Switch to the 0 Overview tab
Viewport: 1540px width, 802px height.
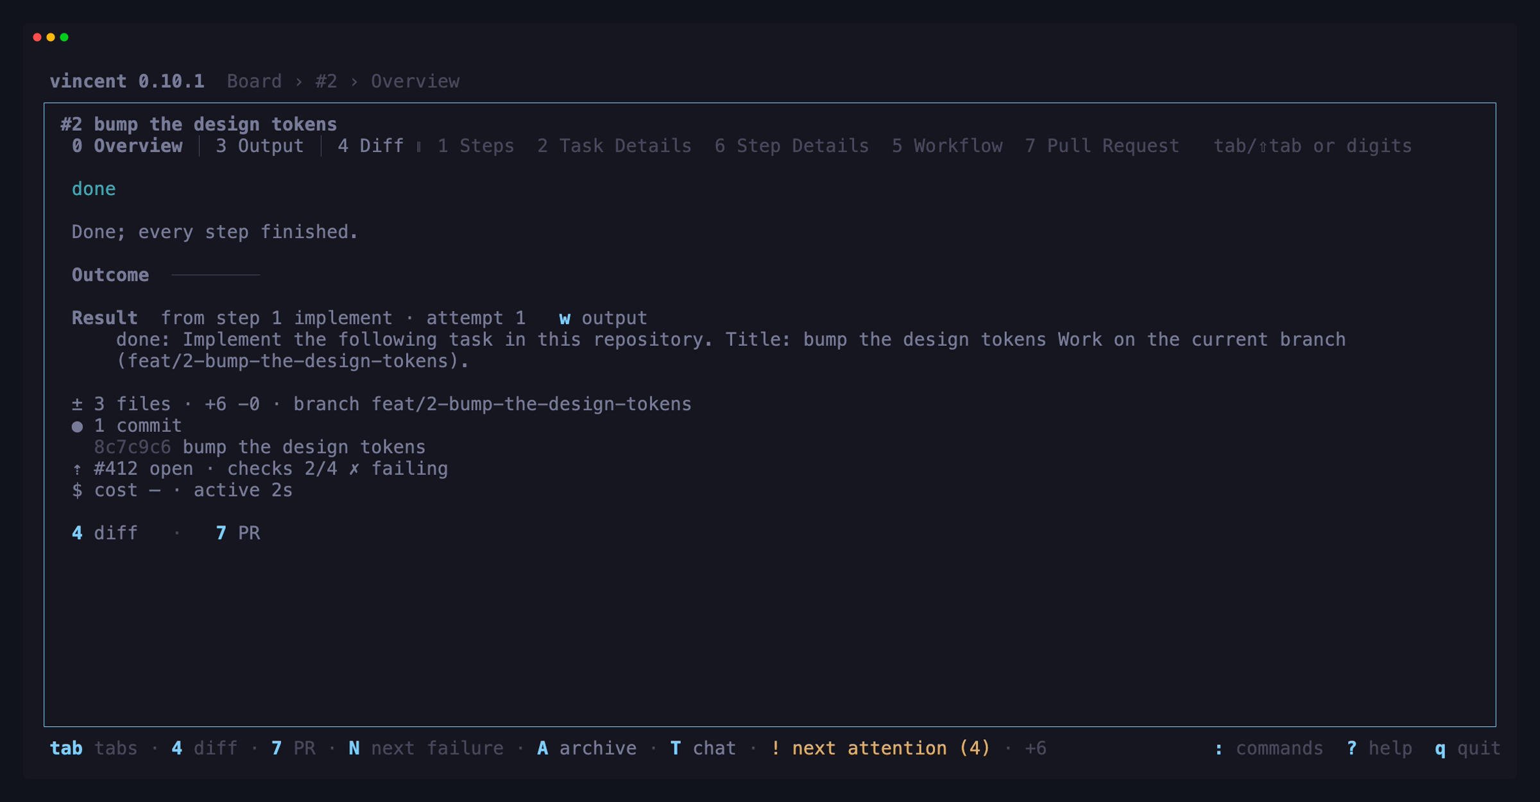pyautogui.click(x=127, y=146)
